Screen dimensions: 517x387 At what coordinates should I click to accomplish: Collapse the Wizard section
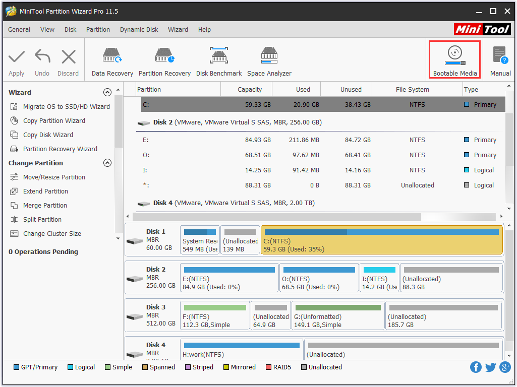[107, 92]
